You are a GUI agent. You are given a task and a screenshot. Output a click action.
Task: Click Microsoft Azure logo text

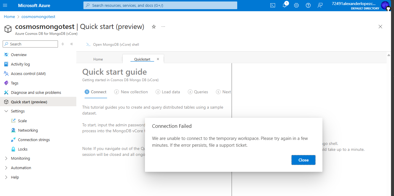34,5
